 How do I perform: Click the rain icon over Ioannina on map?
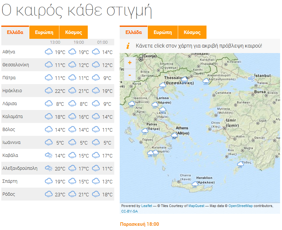point(132,104)
